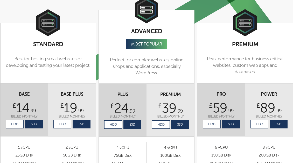Choose SSD for the Power plan
The width and height of the screenshot is (293, 163).
click(x=279, y=124)
